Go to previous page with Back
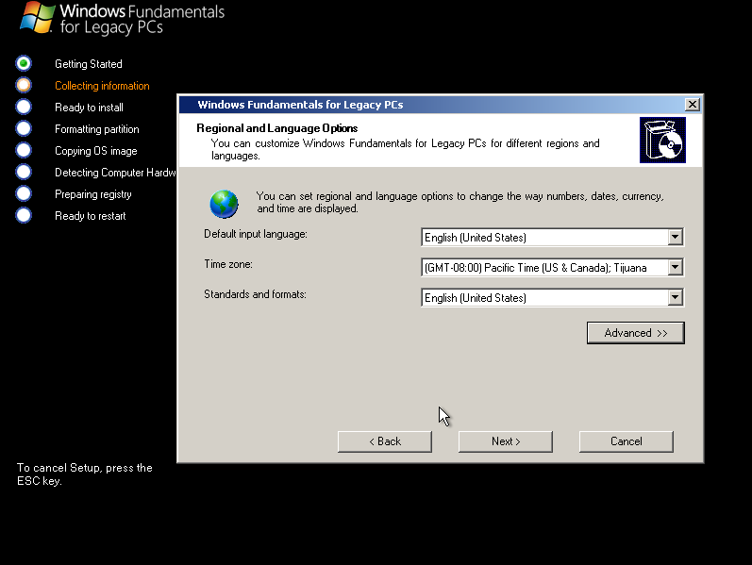Image resolution: width=752 pixels, height=565 pixels. point(385,441)
